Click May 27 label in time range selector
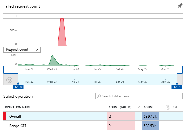Image resolution: width=185 pixels, height=132 pixels. (x=143, y=82)
